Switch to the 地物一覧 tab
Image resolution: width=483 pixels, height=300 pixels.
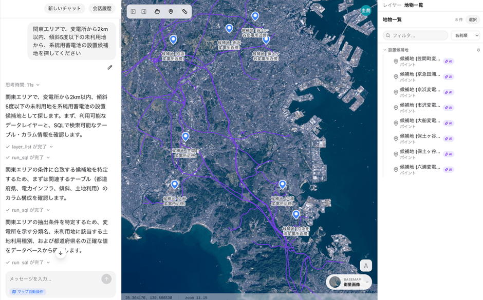pos(414,5)
